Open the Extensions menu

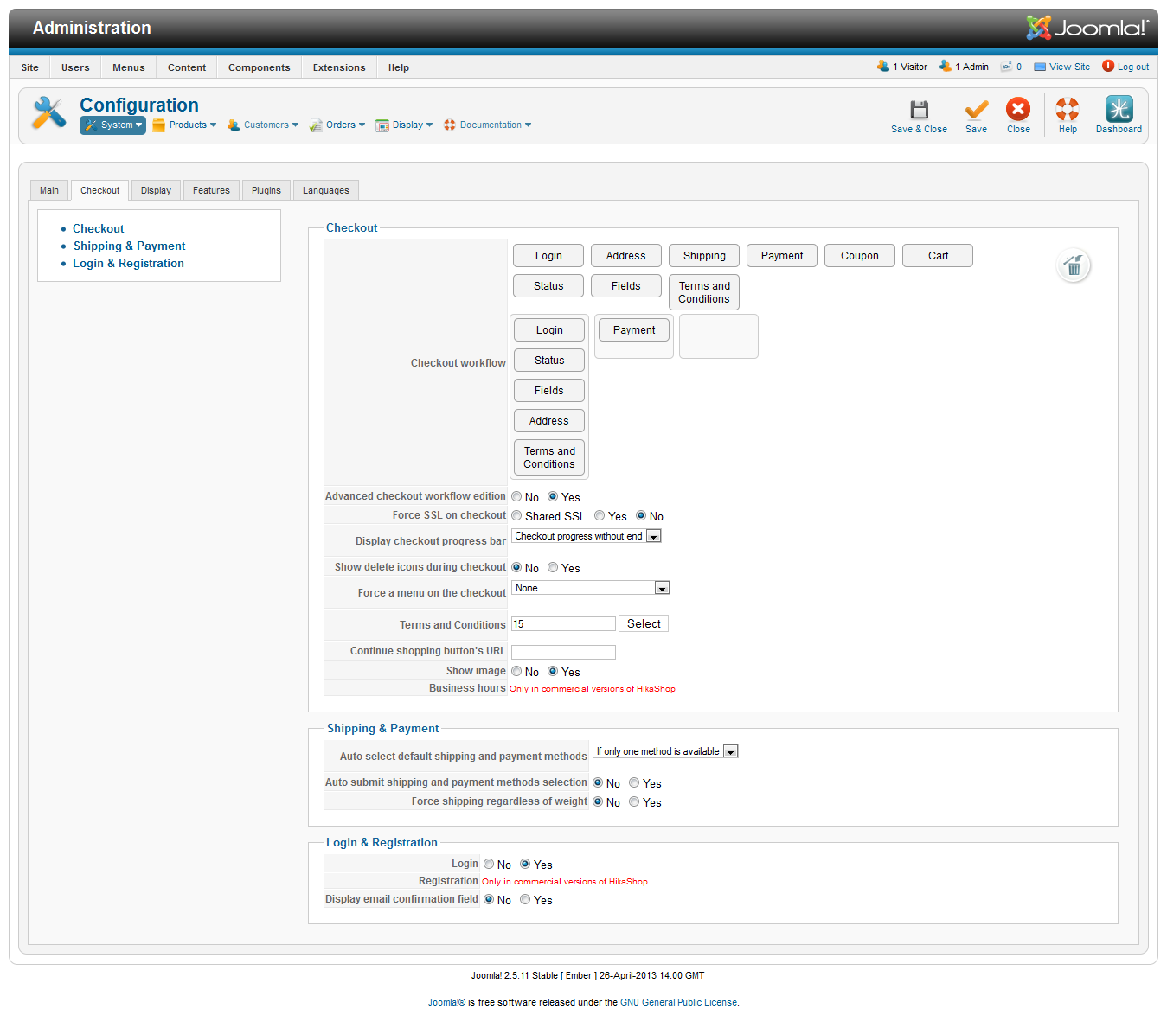point(339,67)
